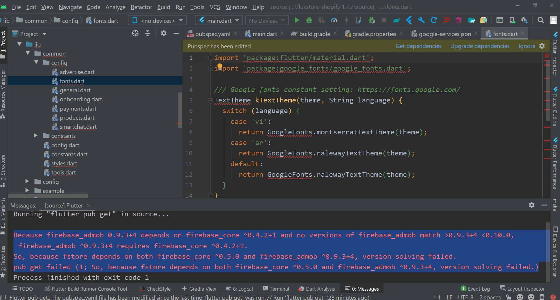Open Messages panel settings gear
Viewport: 560px width, 300px height.
[x=532, y=205]
